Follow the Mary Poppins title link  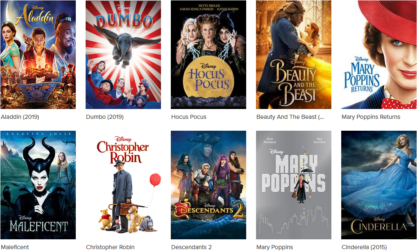tap(275, 247)
